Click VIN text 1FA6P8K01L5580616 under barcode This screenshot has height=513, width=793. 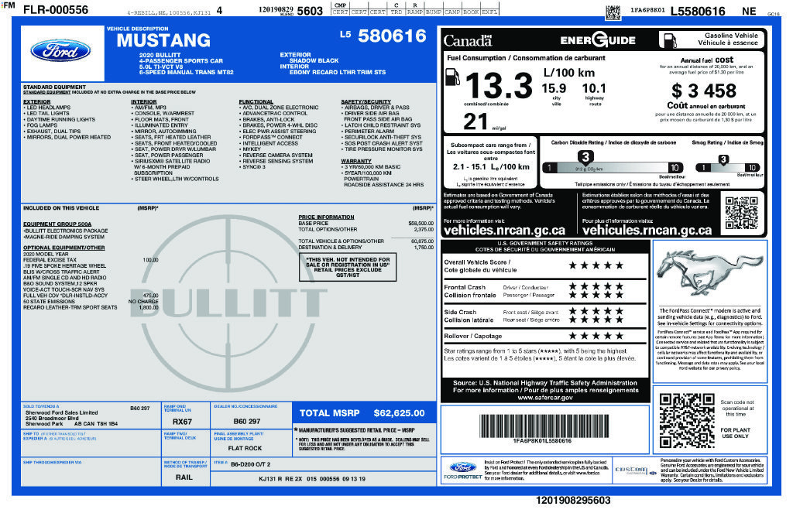[x=542, y=441]
